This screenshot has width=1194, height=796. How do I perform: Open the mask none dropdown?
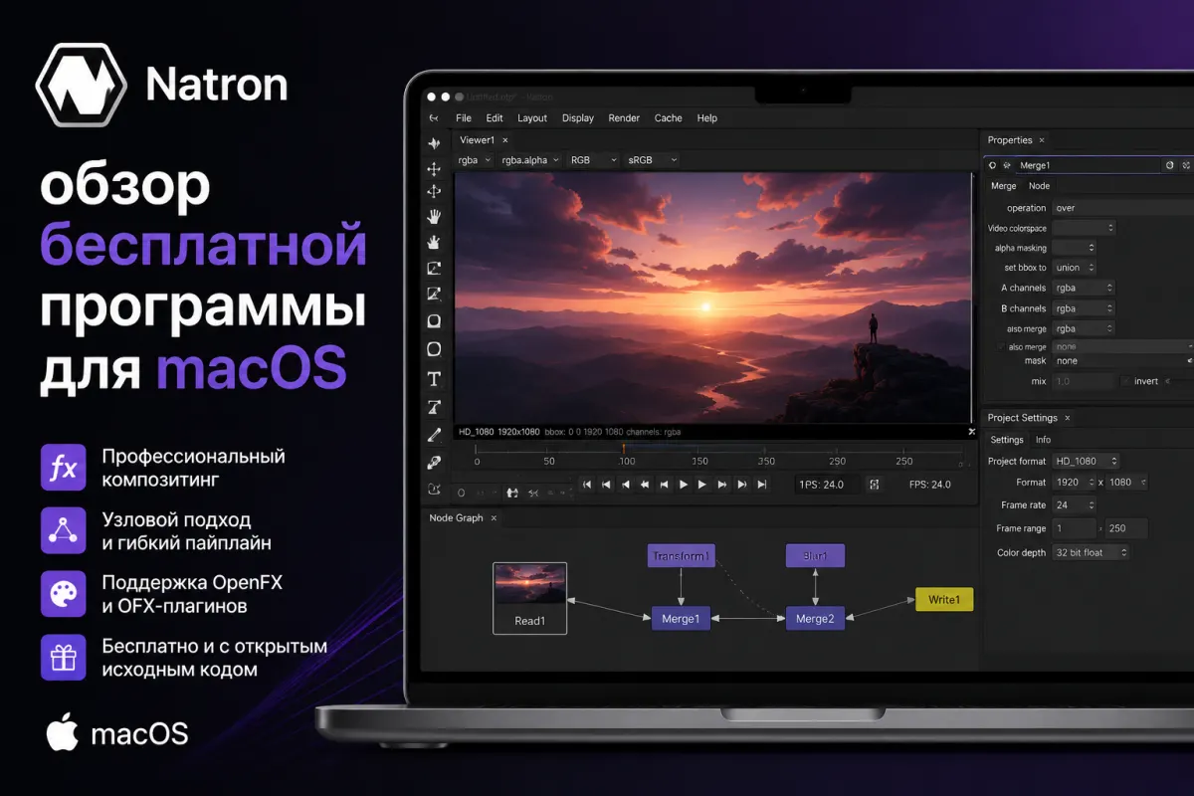[1122, 361]
